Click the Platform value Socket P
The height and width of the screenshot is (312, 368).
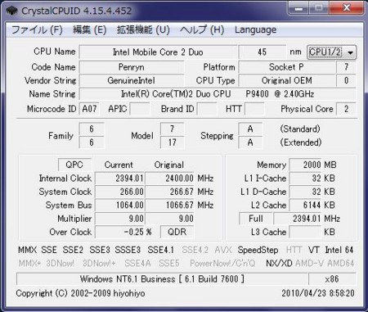click(x=286, y=67)
